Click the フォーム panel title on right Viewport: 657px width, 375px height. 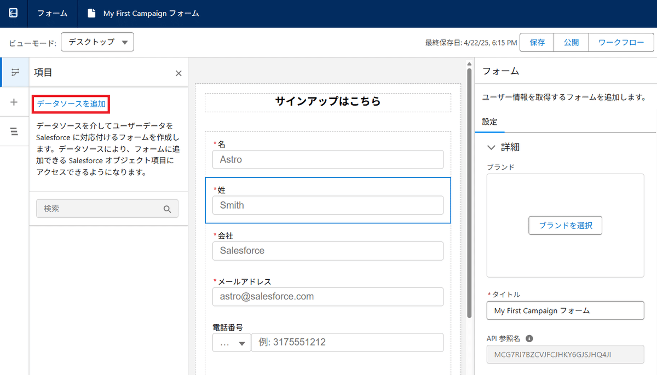pos(501,71)
